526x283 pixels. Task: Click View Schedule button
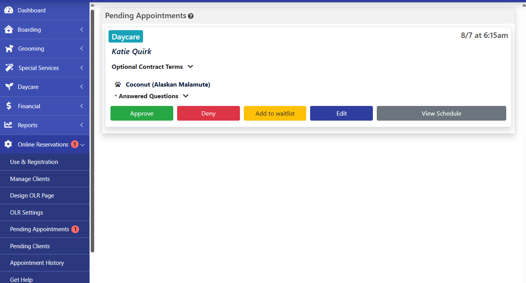click(441, 113)
